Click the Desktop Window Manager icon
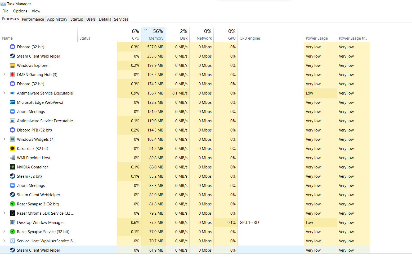This screenshot has width=412, height=259. pos(12,222)
